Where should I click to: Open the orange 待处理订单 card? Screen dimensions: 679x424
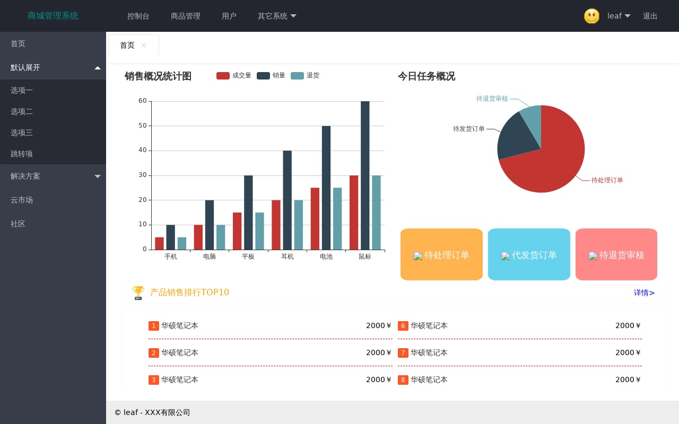(441, 254)
